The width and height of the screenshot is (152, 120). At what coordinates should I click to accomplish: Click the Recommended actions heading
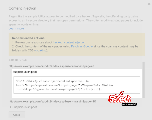point(28,38)
